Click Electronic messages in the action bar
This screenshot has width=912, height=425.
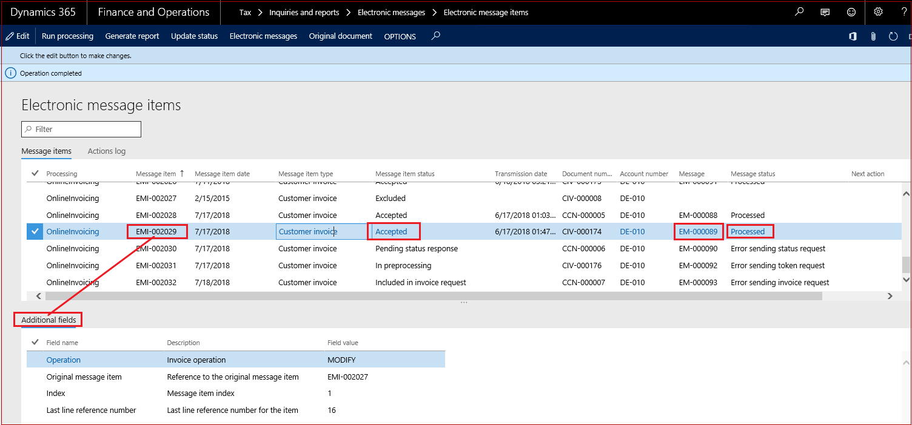coord(263,36)
